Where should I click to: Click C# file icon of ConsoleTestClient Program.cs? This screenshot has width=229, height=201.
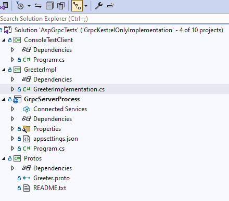(27, 60)
